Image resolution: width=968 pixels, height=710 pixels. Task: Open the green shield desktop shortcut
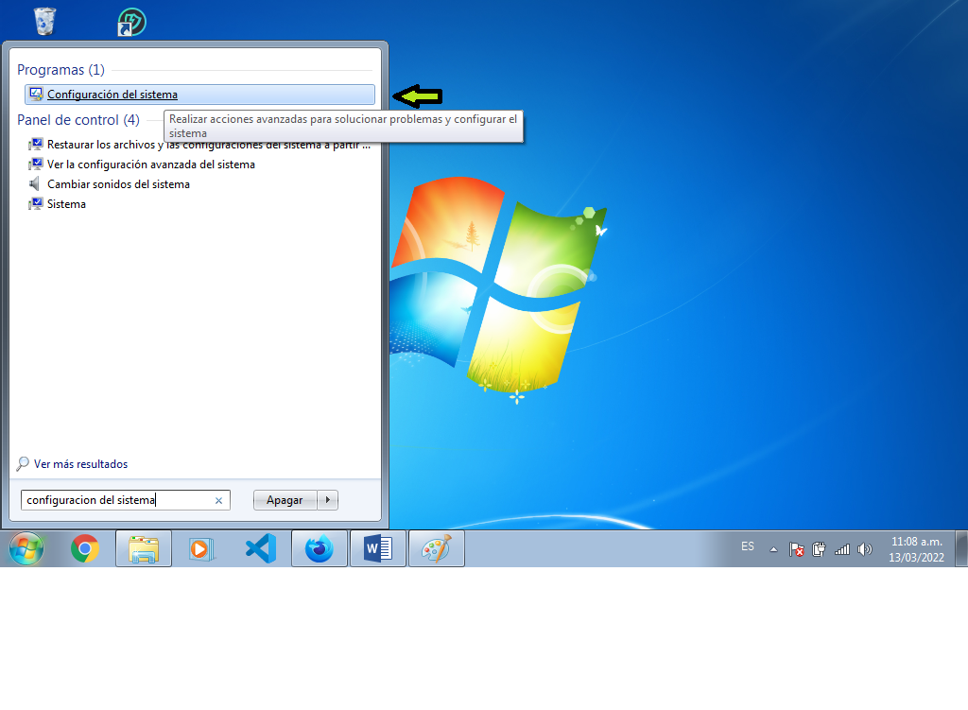point(130,23)
